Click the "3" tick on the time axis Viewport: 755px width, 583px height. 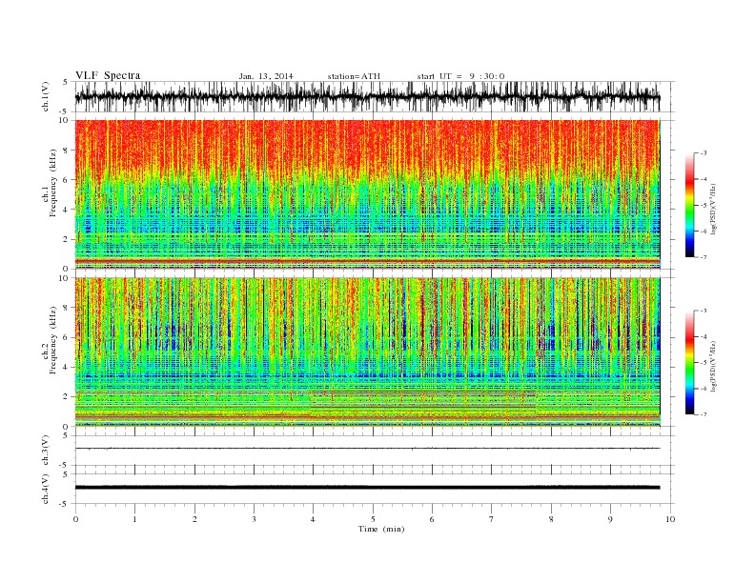(x=254, y=519)
